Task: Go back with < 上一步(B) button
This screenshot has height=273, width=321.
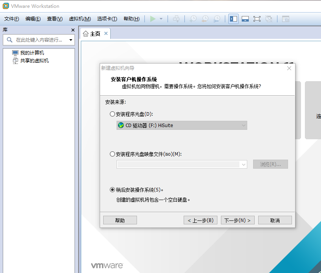Action: 201,220
